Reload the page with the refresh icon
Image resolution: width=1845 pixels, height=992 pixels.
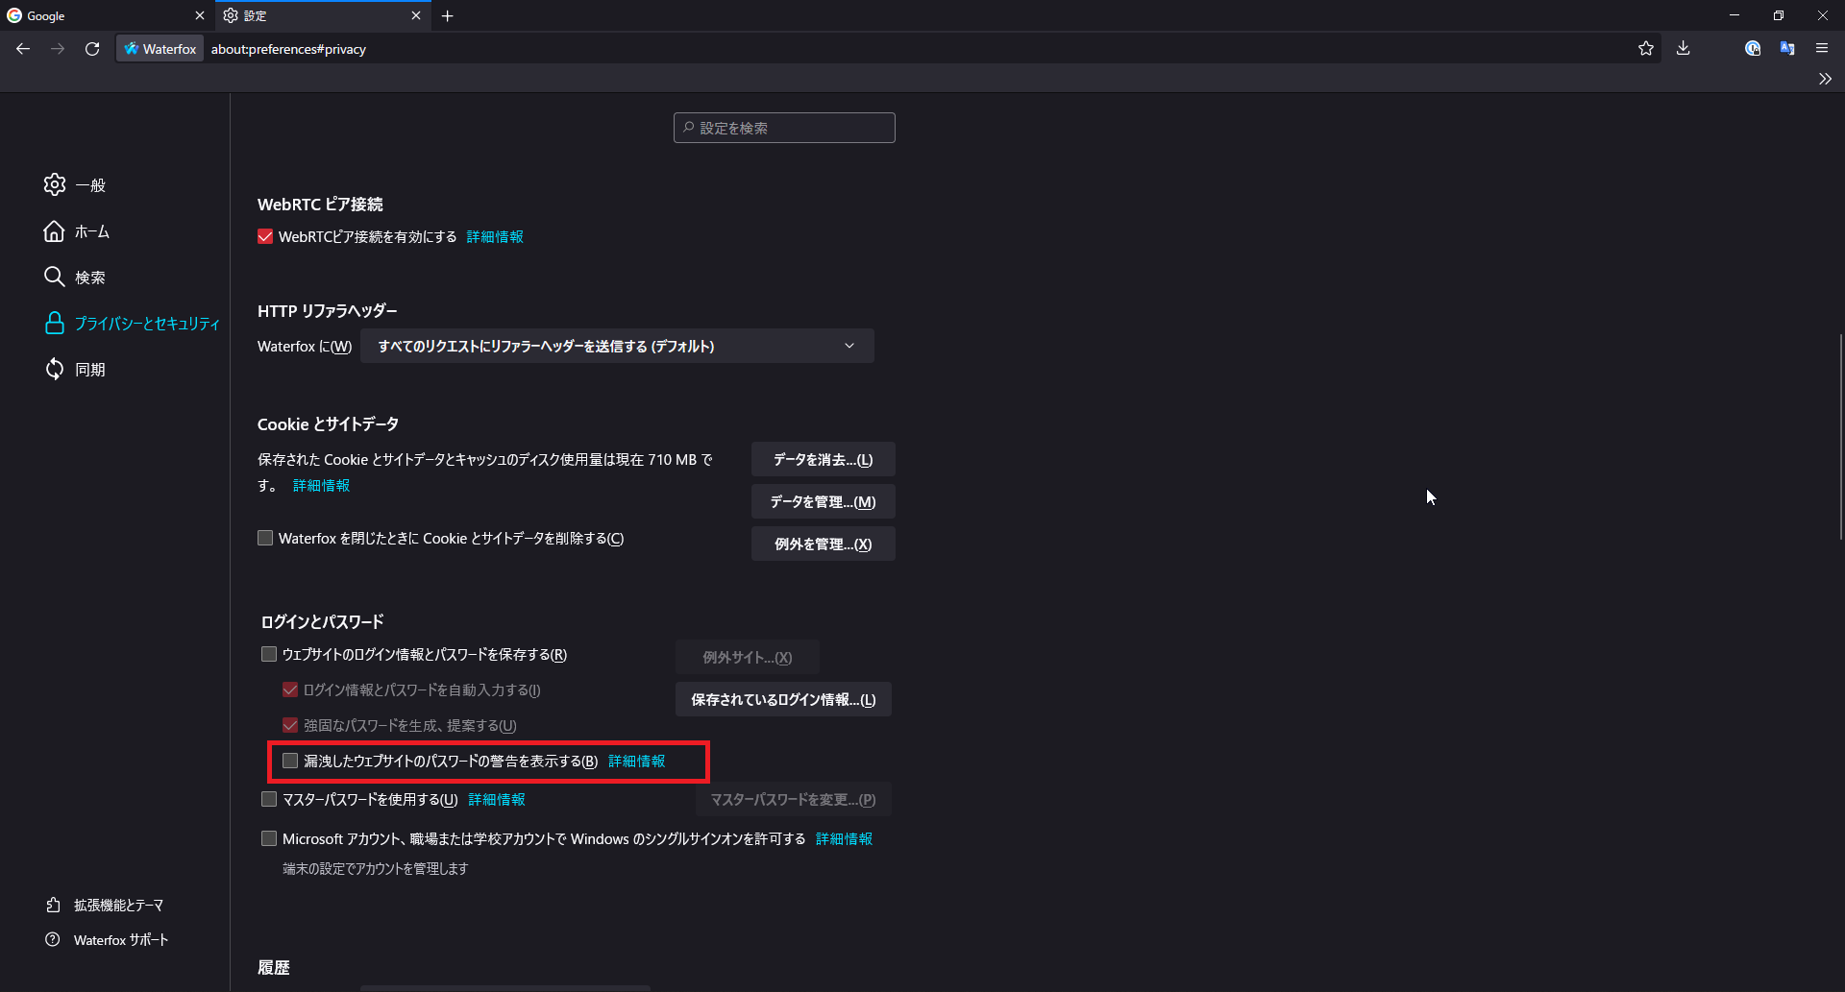pos(92,49)
